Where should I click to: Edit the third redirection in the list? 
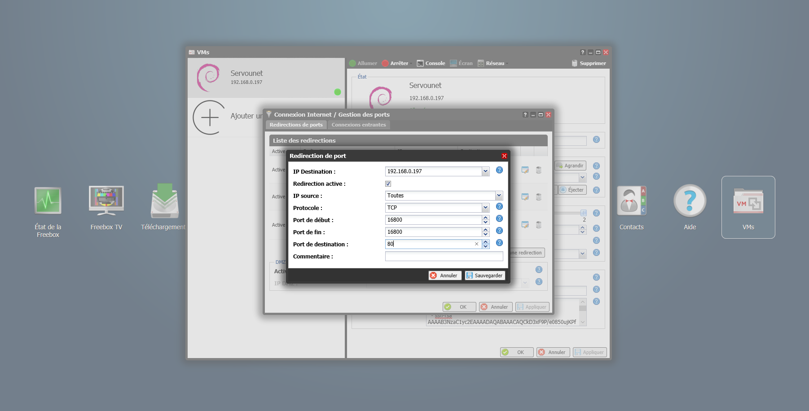[525, 225]
